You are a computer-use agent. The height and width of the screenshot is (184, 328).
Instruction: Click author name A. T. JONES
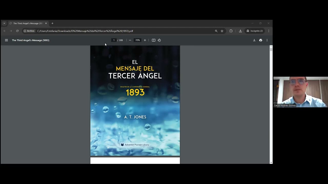135,117
